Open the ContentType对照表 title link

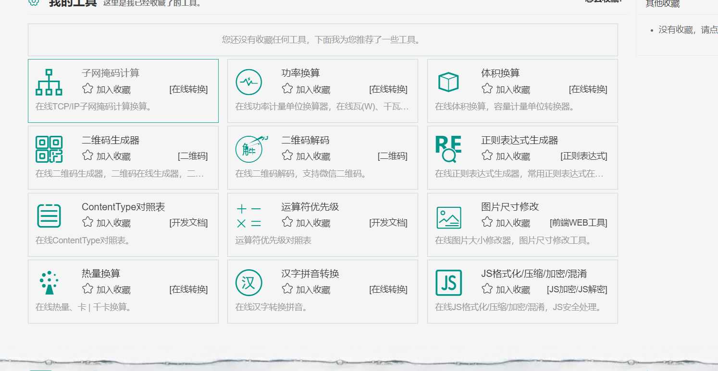click(124, 207)
